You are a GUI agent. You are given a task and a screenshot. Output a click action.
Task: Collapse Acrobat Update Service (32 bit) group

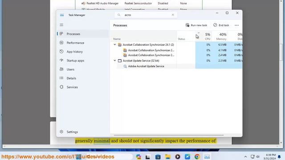click(115, 60)
